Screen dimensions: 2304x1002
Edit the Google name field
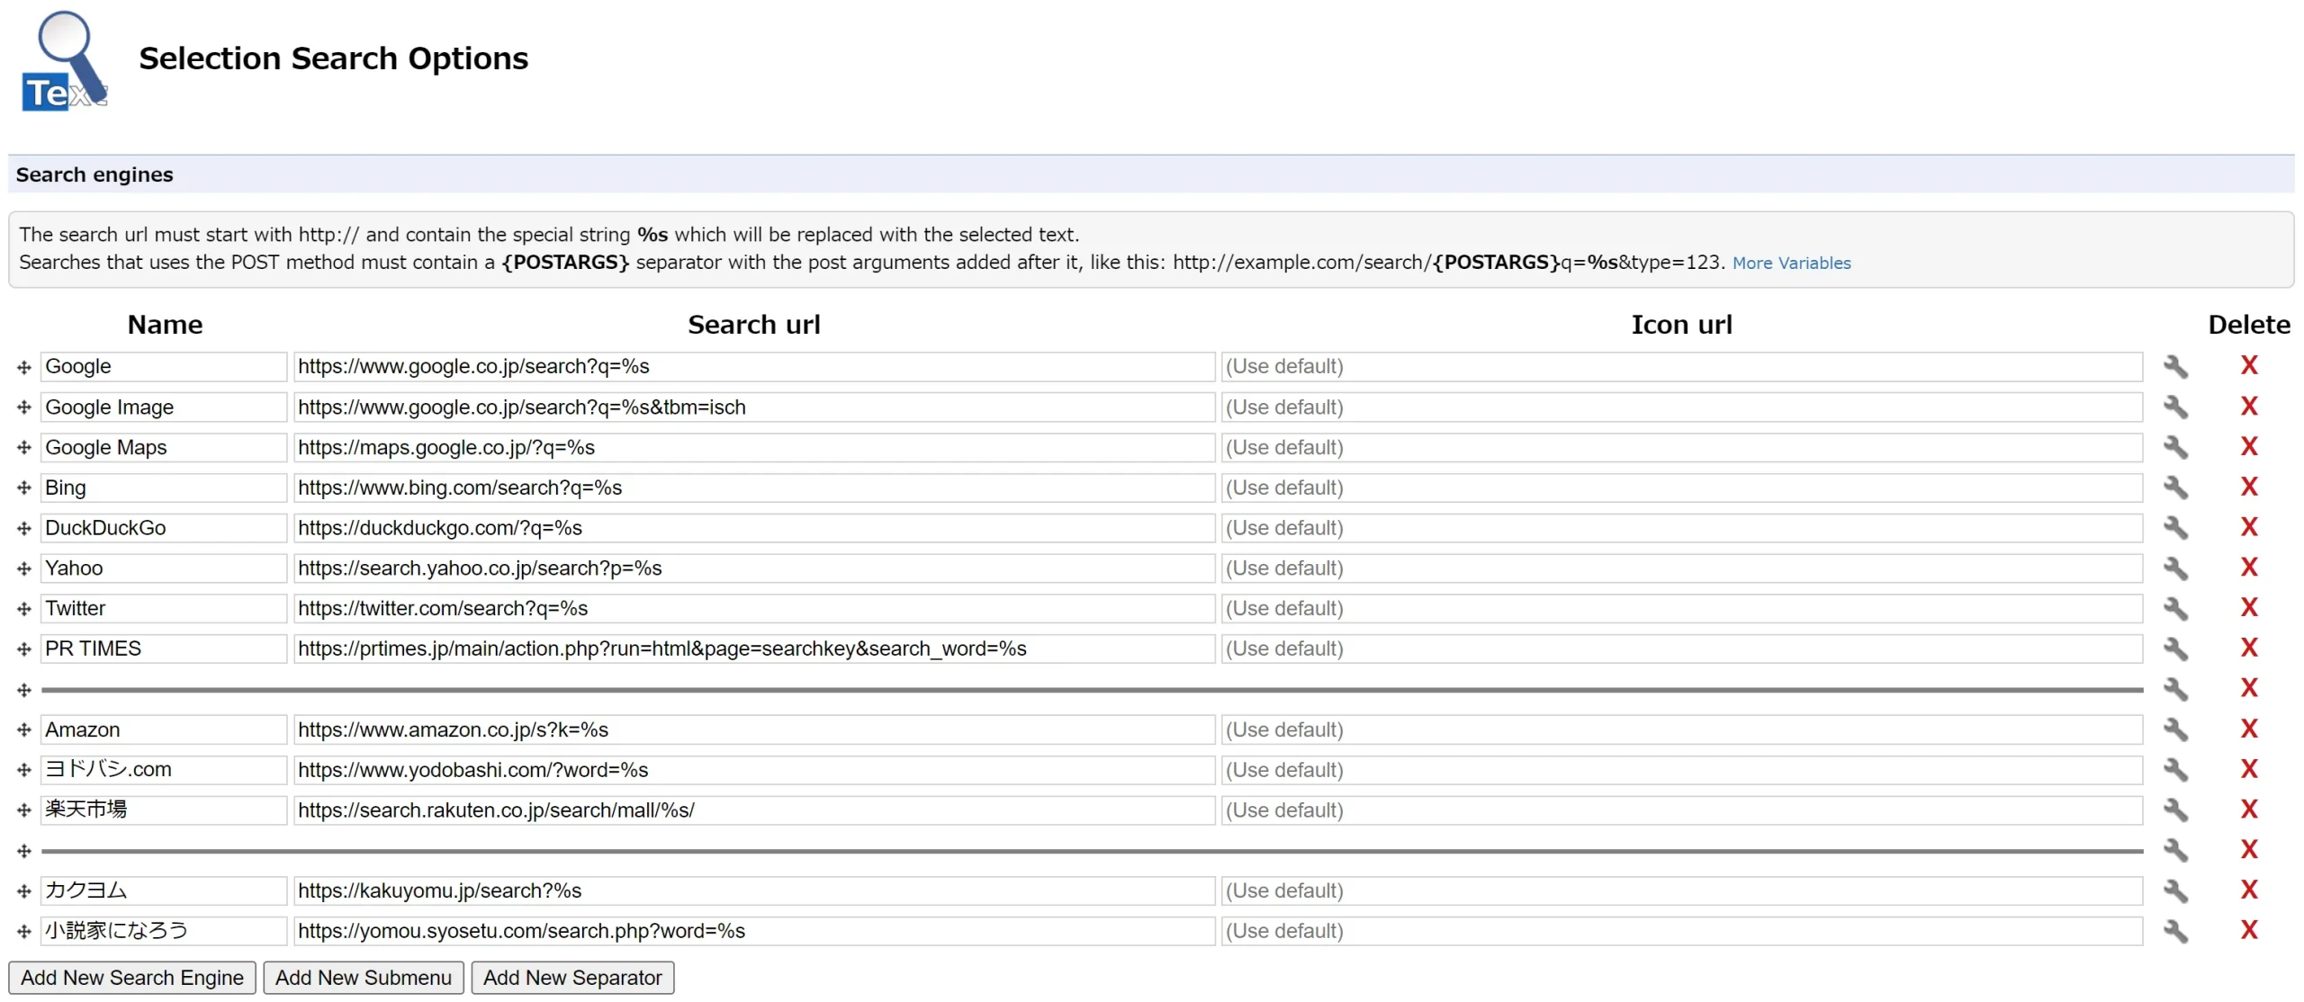[164, 367]
